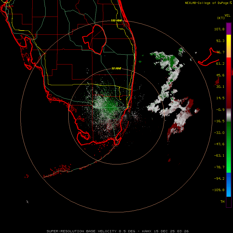
Task: Click the -94.2 legend value
Action: [219, 179]
